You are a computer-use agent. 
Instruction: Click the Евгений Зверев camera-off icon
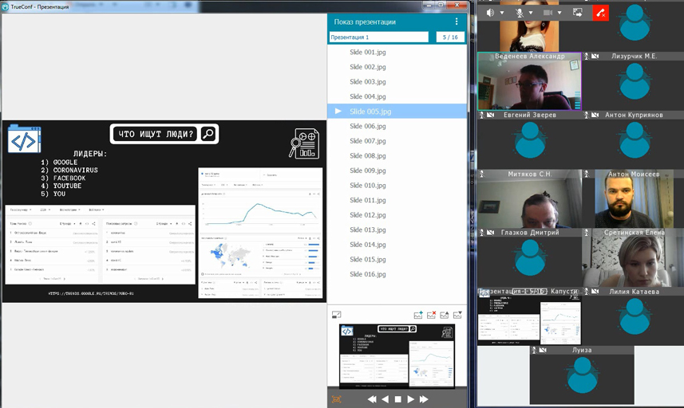click(491, 115)
